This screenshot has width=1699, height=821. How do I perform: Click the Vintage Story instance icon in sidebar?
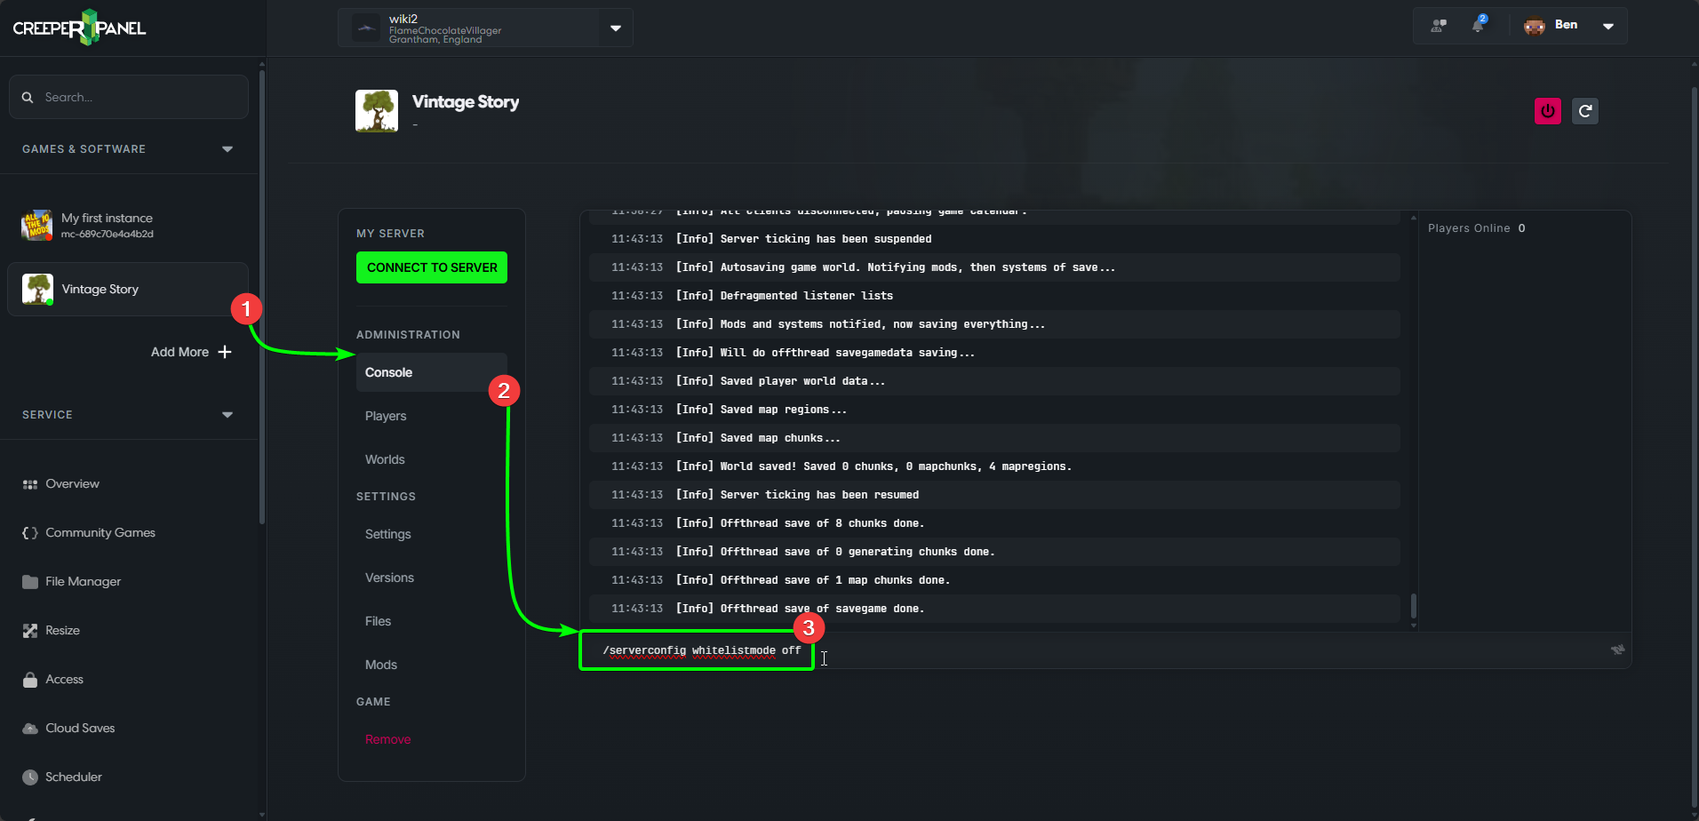[37, 289]
